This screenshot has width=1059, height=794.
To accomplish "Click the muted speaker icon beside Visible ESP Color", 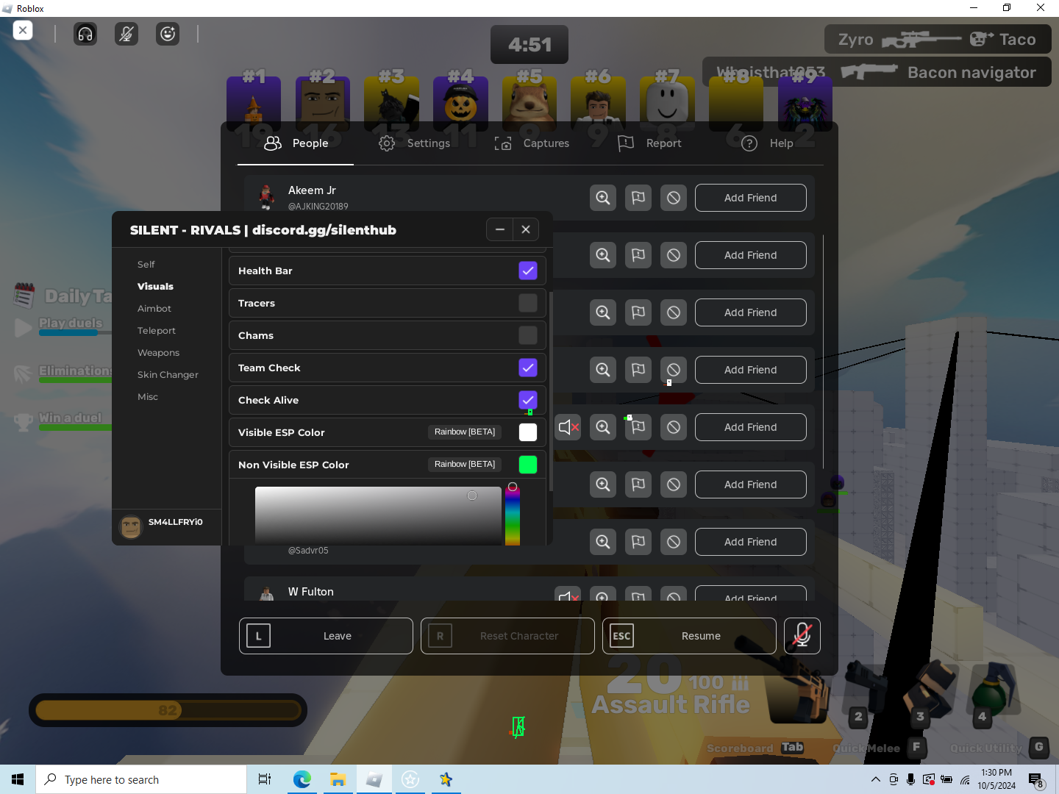I will pyautogui.click(x=568, y=427).
